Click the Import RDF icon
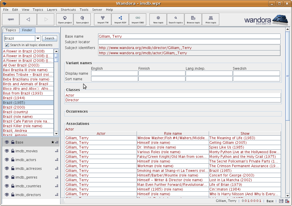Image resolution: width=292 pixels, height=206 pixels. click(120, 19)
